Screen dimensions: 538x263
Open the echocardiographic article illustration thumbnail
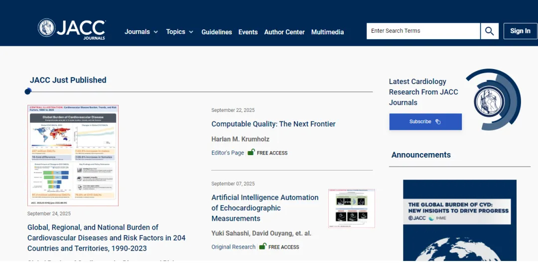[351, 208]
